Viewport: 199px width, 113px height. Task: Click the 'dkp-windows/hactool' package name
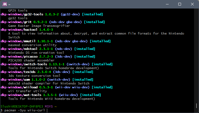pyautogui.click(x=19, y=30)
